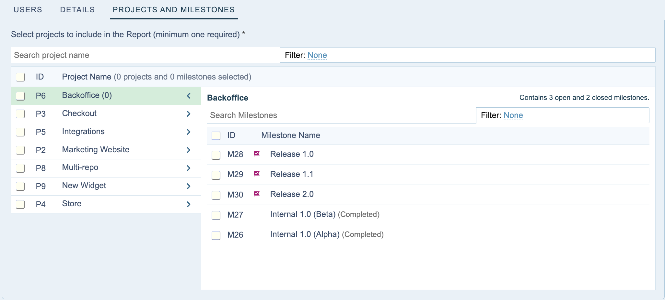Select all milestones via header checkbox
Image resolution: width=665 pixels, height=300 pixels.
click(216, 136)
